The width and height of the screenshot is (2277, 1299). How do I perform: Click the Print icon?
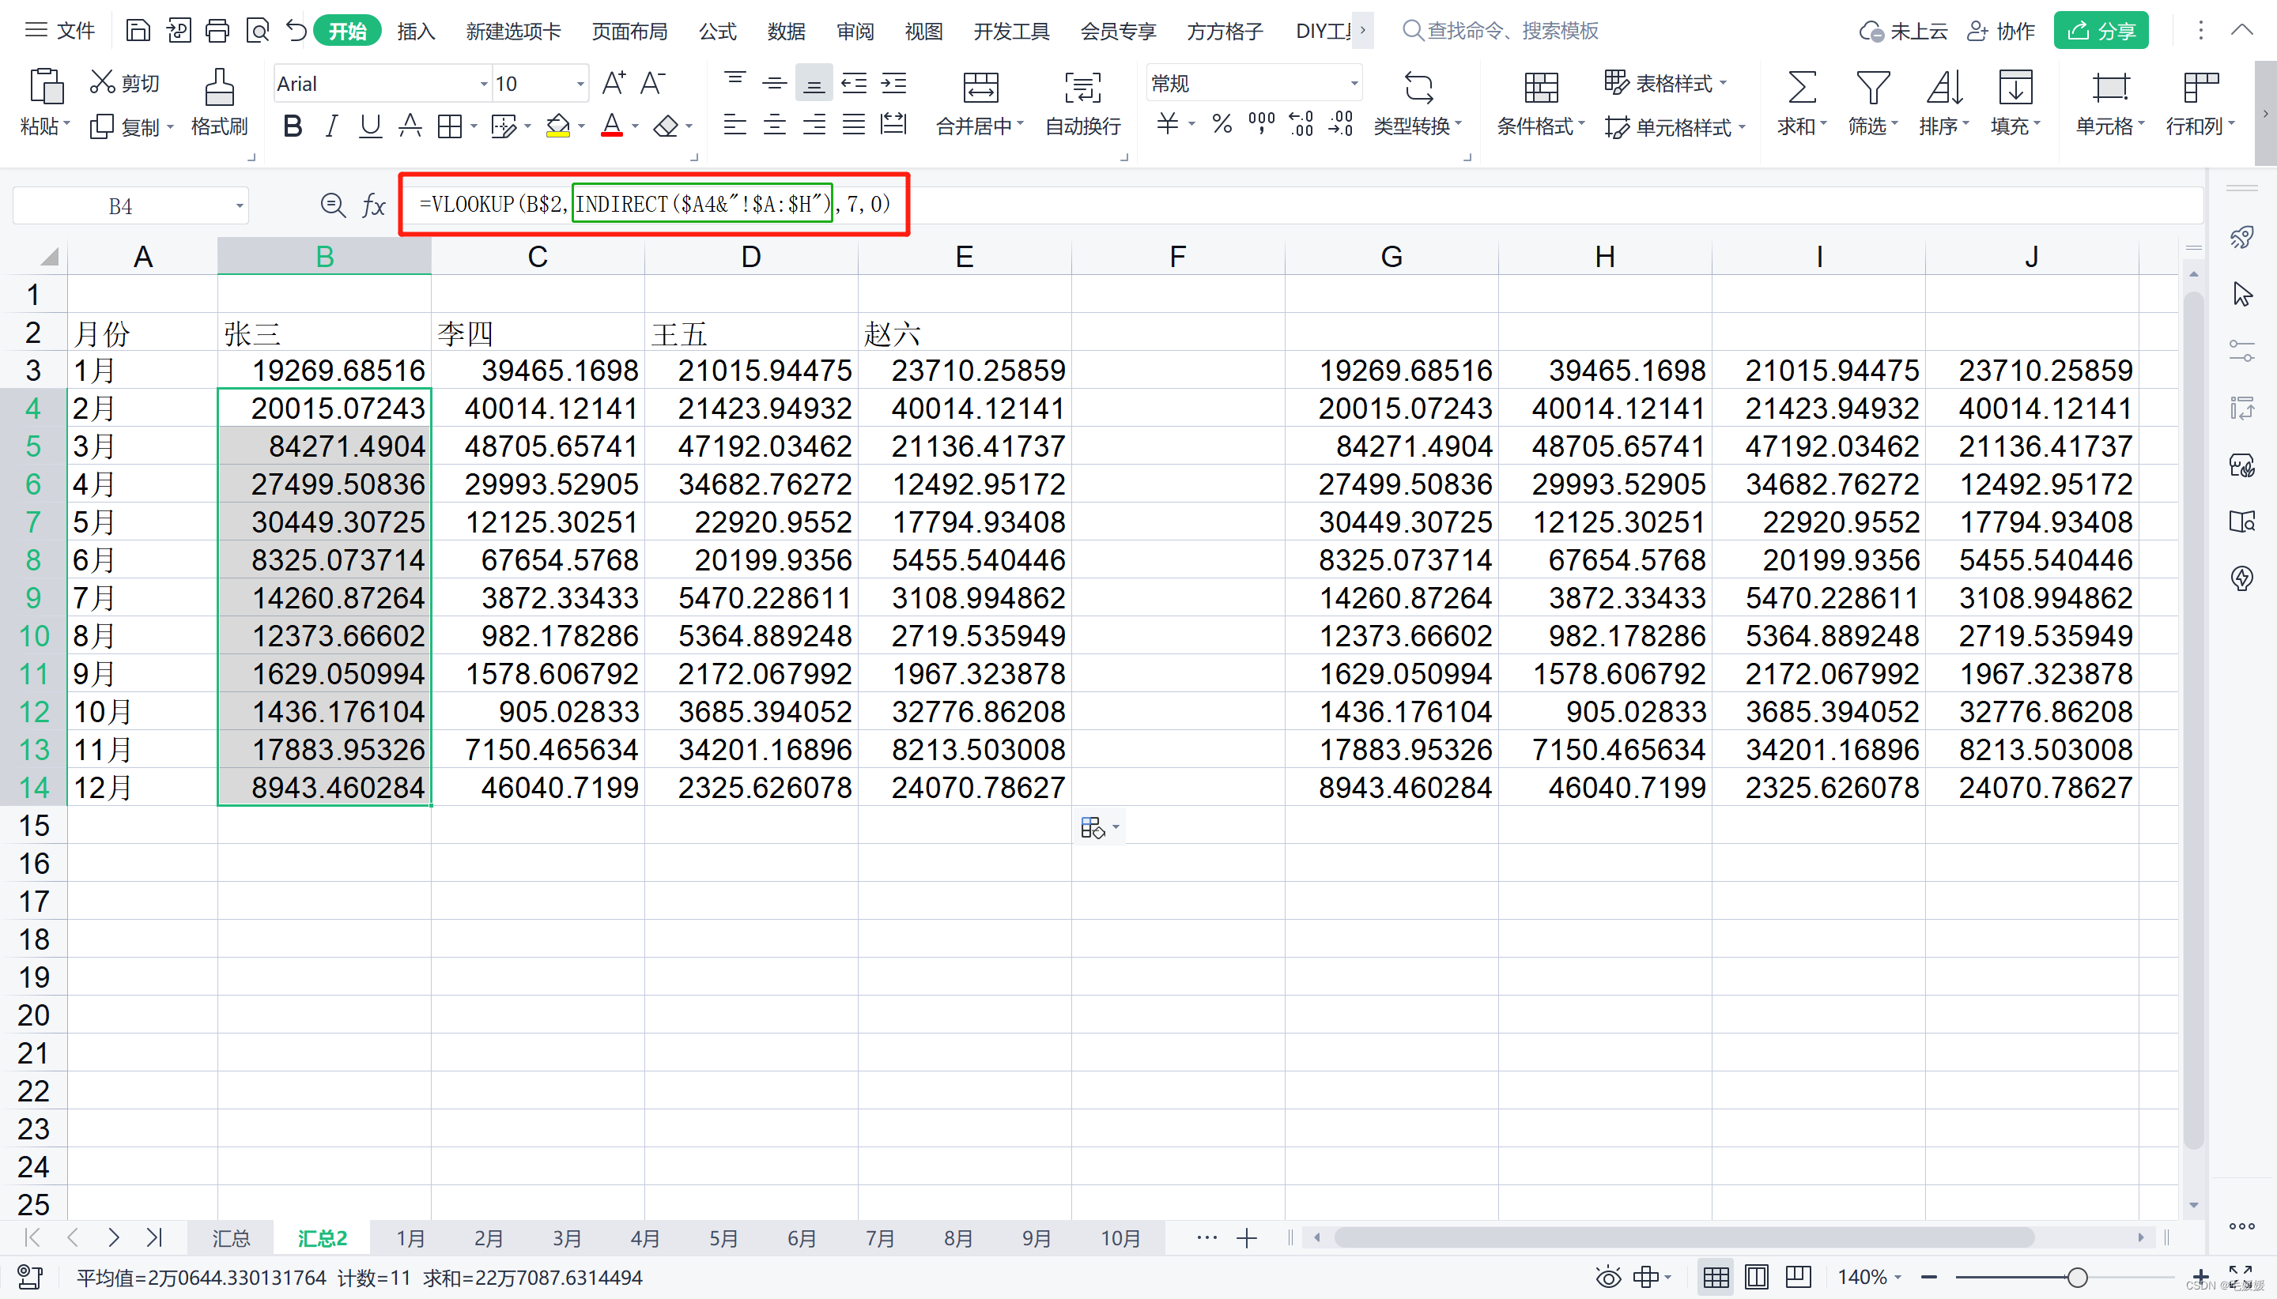(x=217, y=32)
